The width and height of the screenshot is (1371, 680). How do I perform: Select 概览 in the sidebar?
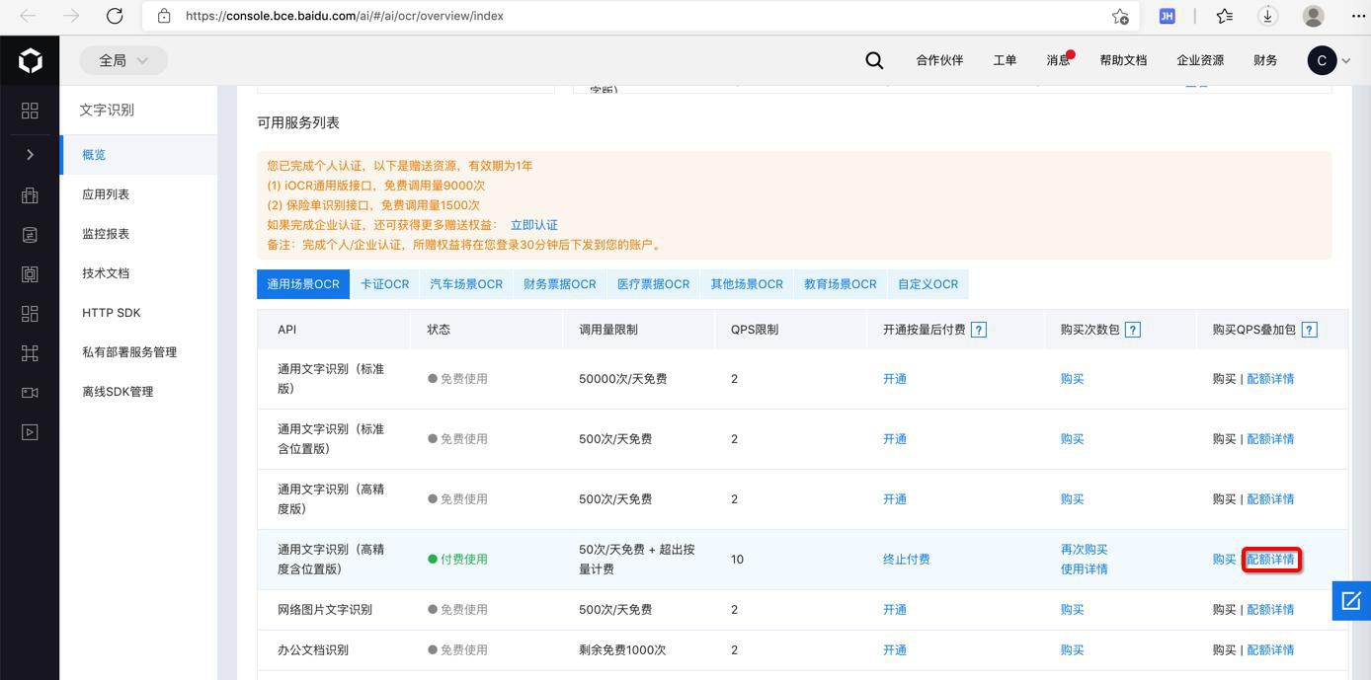point(138,155)
